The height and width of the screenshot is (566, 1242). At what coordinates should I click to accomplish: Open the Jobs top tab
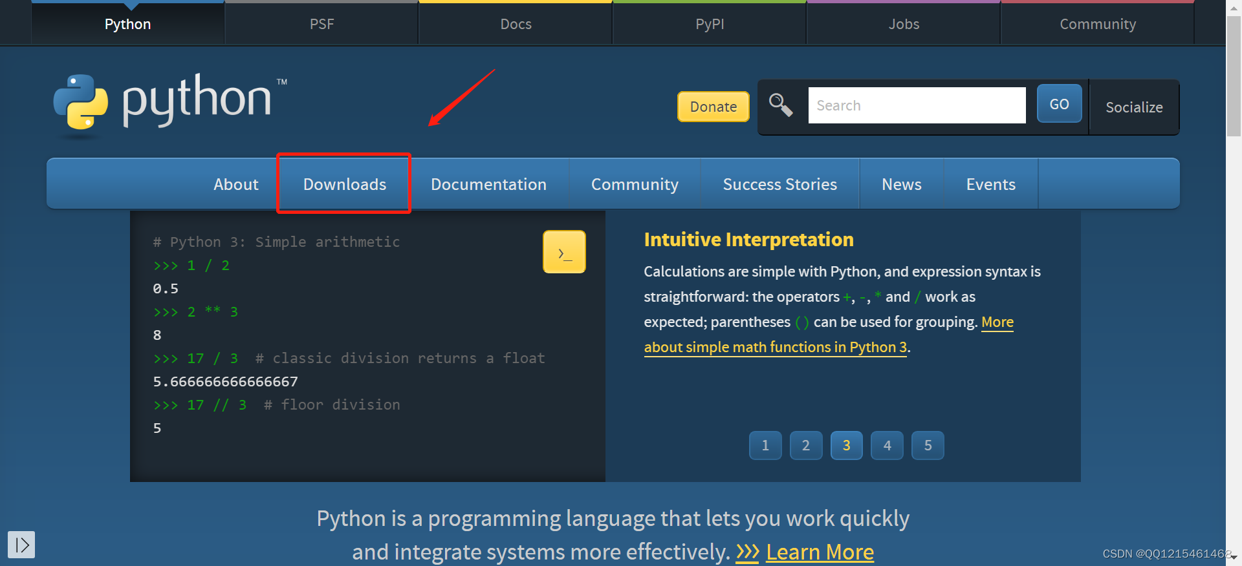[904, 24]
